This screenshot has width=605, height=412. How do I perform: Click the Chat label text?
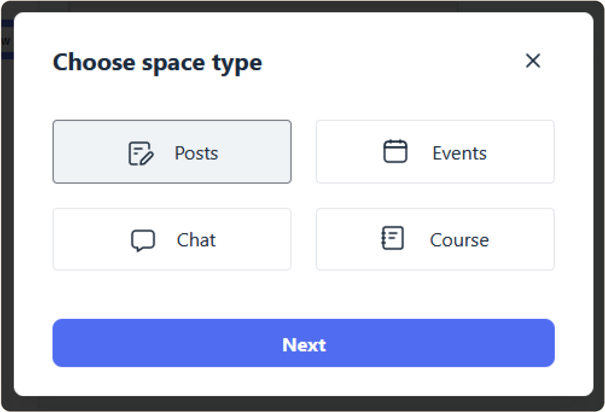pos(196,240)
